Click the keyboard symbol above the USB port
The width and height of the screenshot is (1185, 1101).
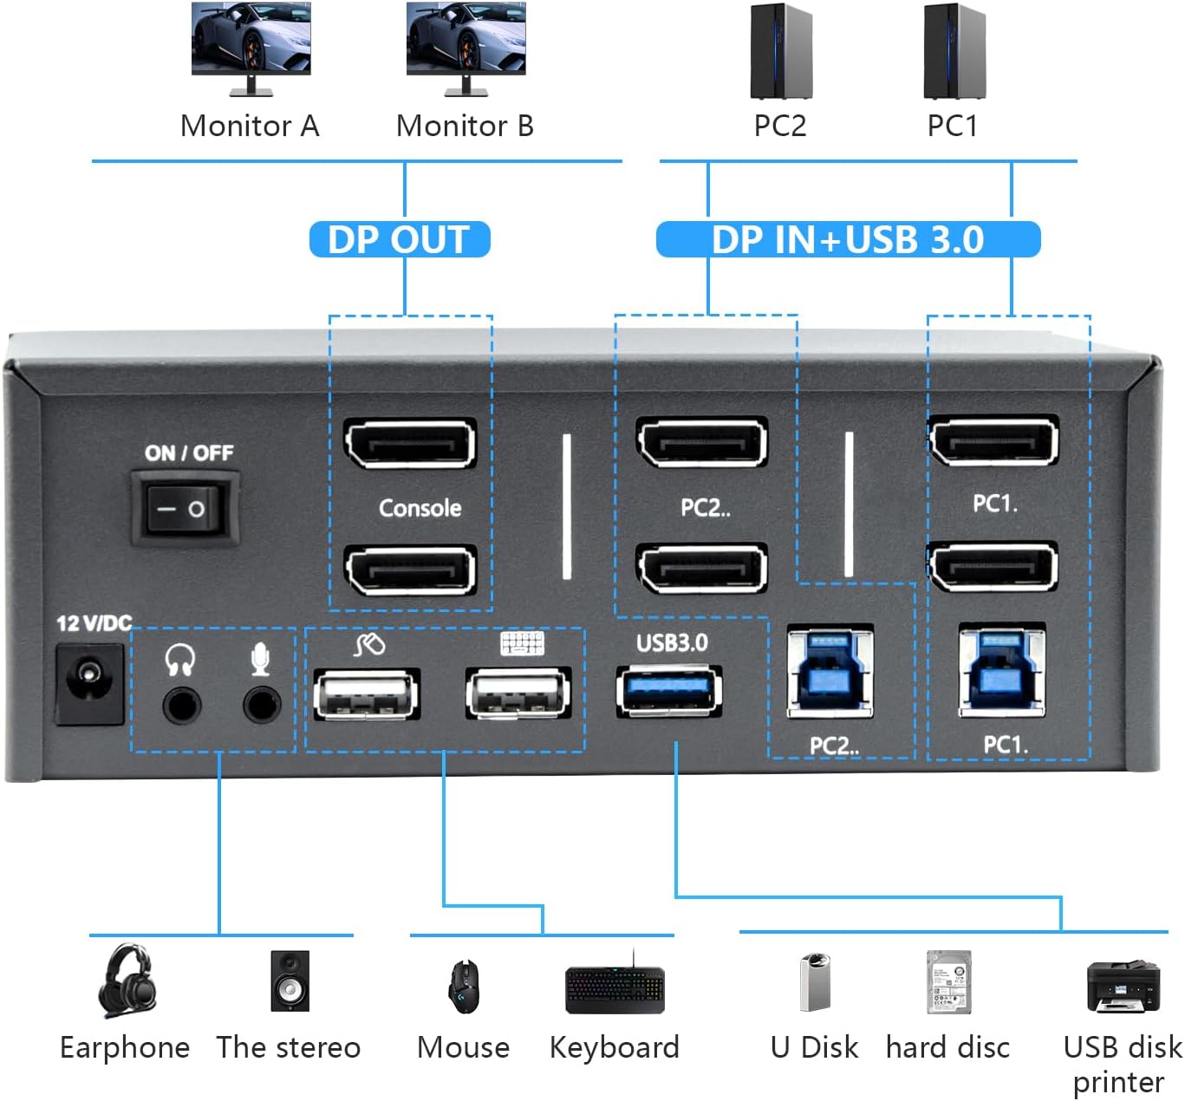pyautogui.click(x=522, y=643)
